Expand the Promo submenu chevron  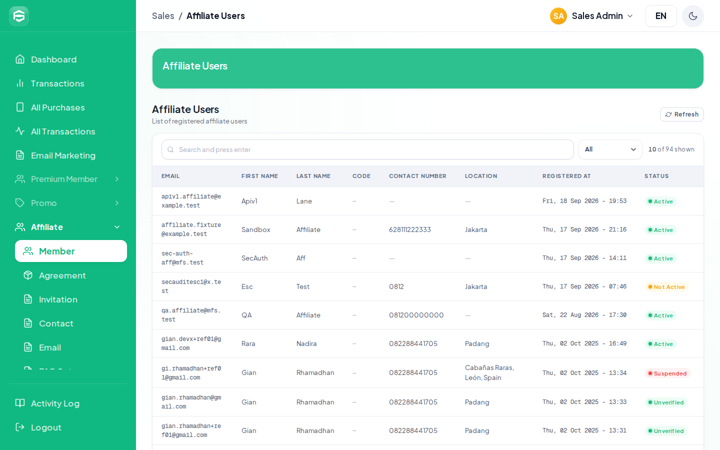click(x=117, y=203)
